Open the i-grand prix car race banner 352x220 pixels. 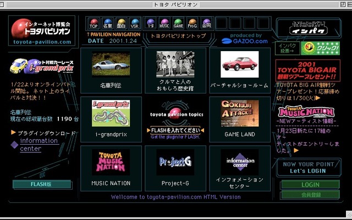[42, 66]
